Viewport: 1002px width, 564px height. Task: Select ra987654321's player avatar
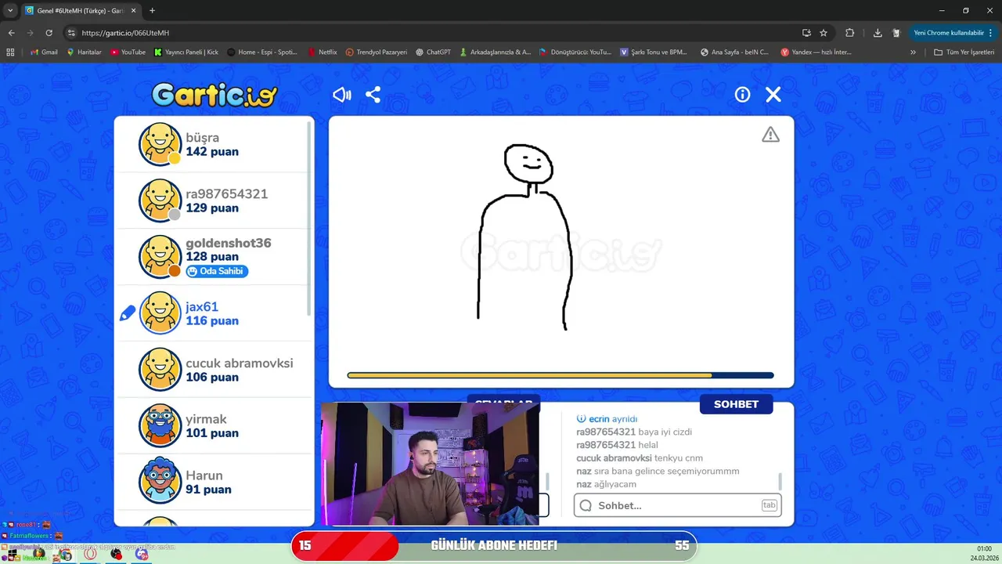[x=160, y=201]
